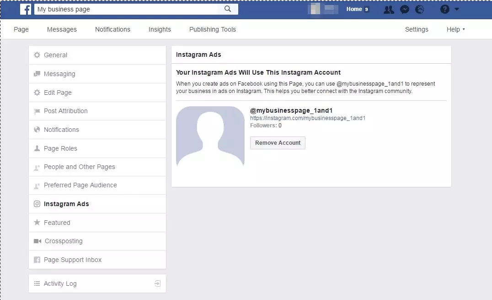Click the search magnifier icon
The image size is (492, 300).
(x=228, y=9)
